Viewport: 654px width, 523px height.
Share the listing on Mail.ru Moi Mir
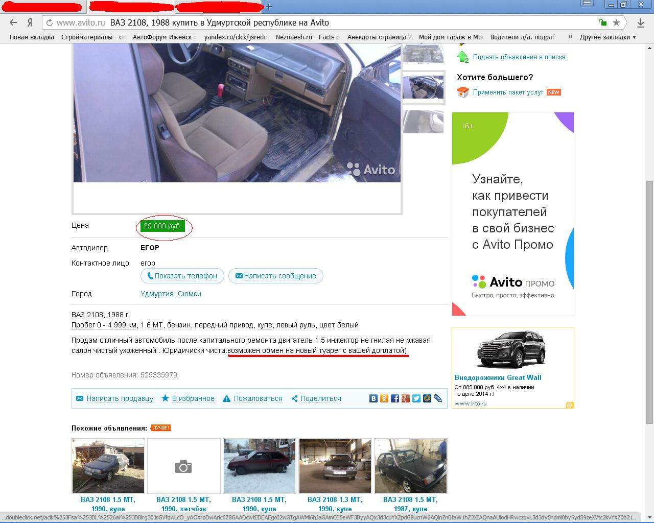[427, 398]
